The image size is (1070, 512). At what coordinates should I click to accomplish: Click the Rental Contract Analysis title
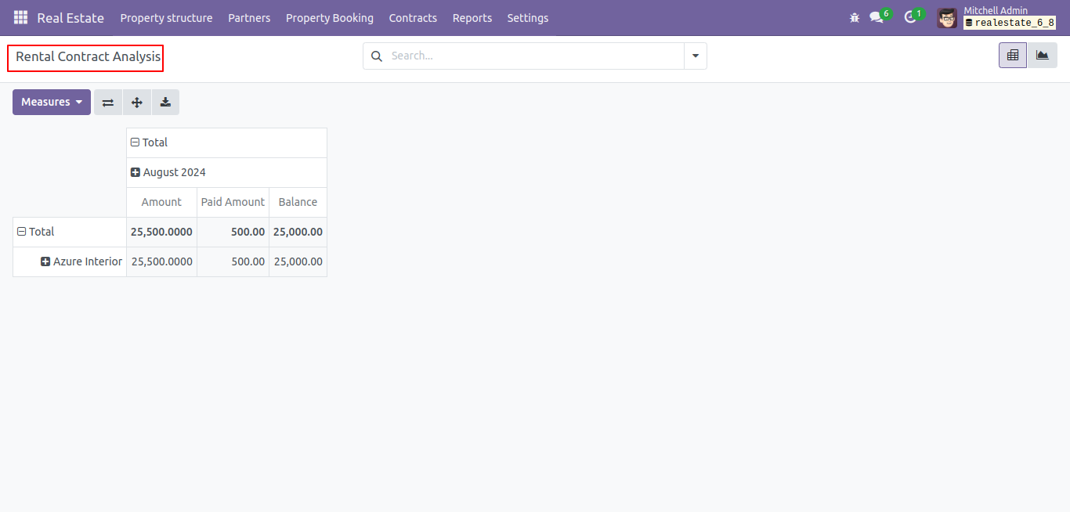click(88, 57)
